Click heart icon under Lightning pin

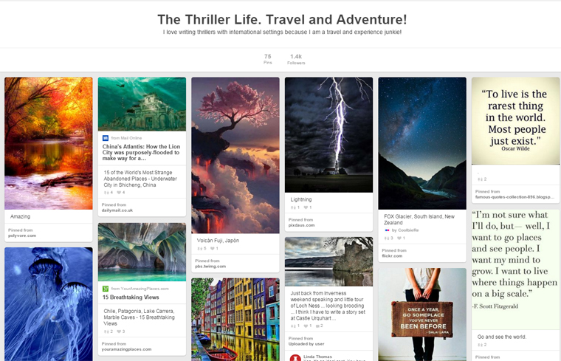point(306,207)
